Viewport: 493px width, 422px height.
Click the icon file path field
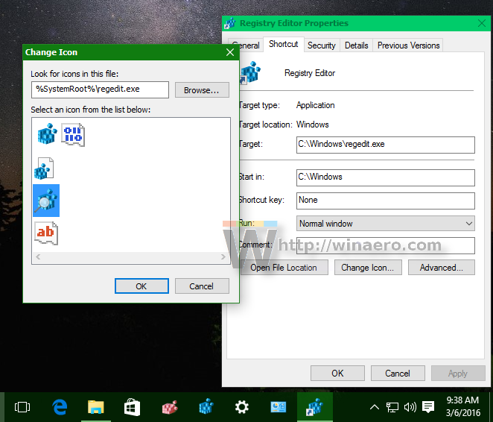[100, 89]
